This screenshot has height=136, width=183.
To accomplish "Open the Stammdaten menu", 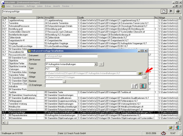I will tap(19, 6).
